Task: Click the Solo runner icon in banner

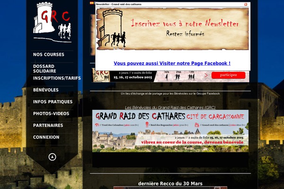Action: (x=167, y=77)
